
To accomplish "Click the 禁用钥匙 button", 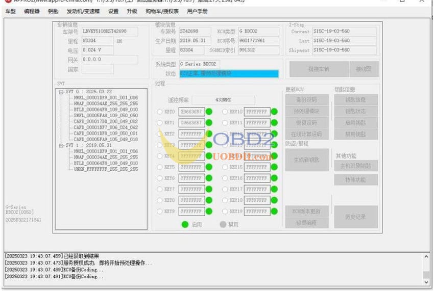I will (356, 135).
